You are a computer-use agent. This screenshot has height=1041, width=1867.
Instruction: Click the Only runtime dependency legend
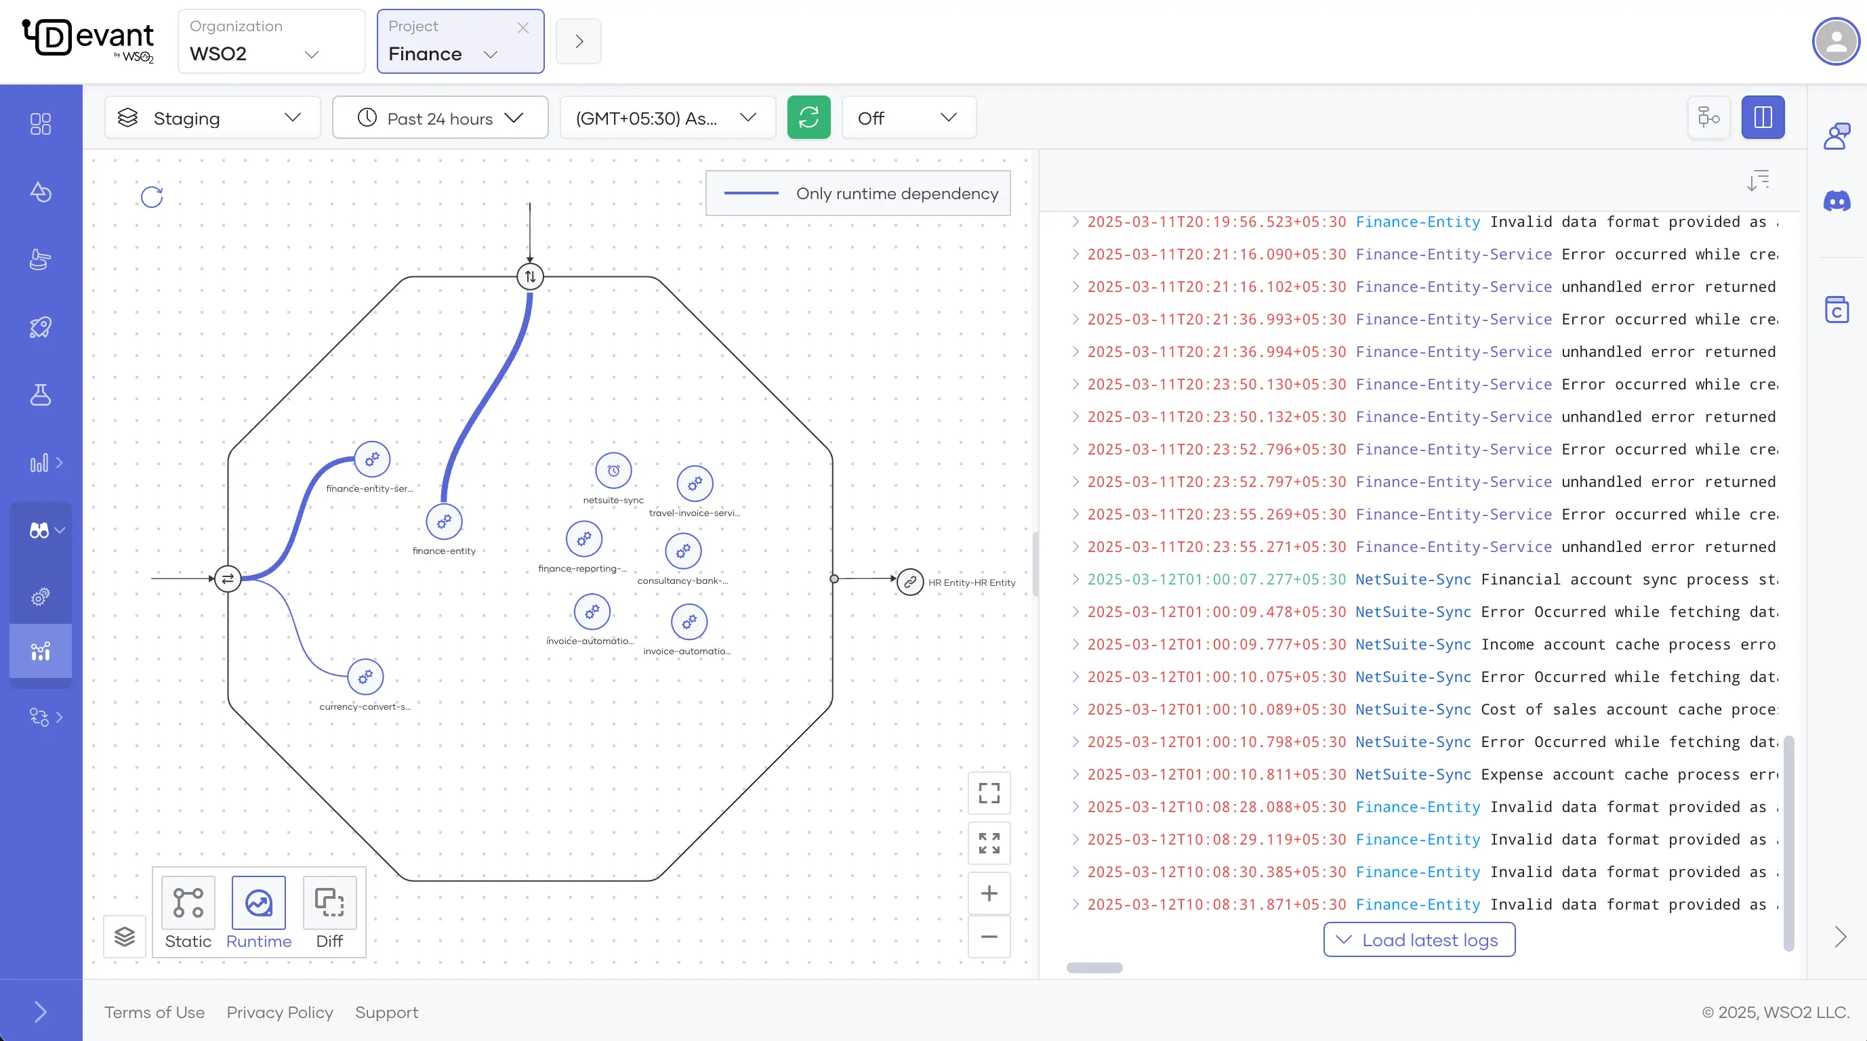(x=858, y=194)
